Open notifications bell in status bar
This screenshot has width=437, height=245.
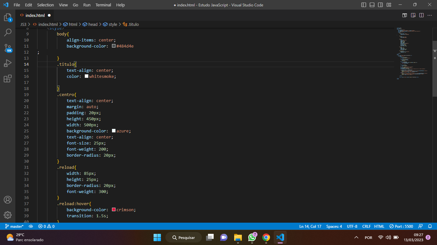click(430, 226)
